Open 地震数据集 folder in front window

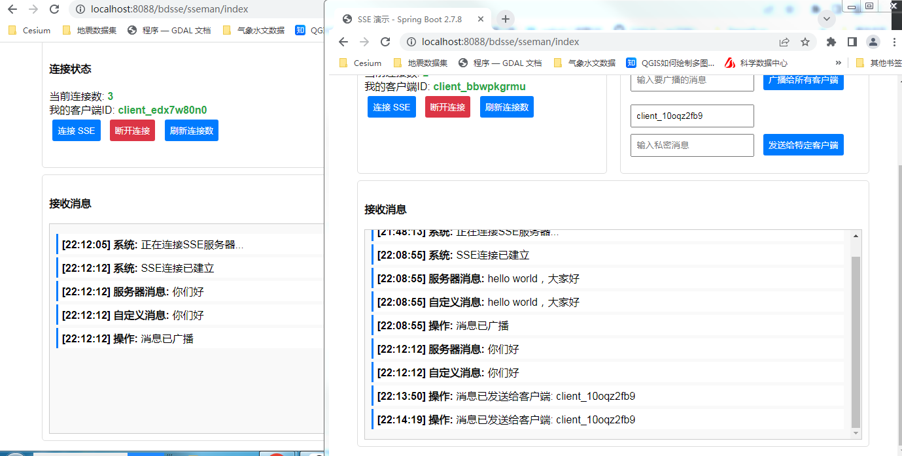tap(420, 63)
